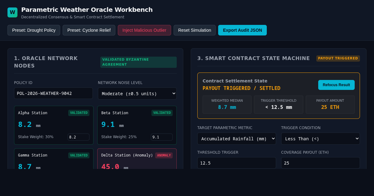Export Audit JSON
This screenshot has height=196, width=374.
pyautogui.click(x=242, y=30)
